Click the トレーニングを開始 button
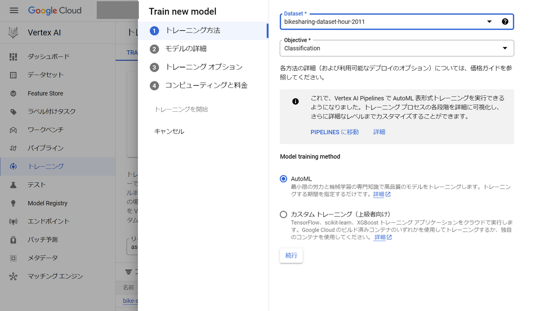The image size is (541, 311). [x=181, y=110]
